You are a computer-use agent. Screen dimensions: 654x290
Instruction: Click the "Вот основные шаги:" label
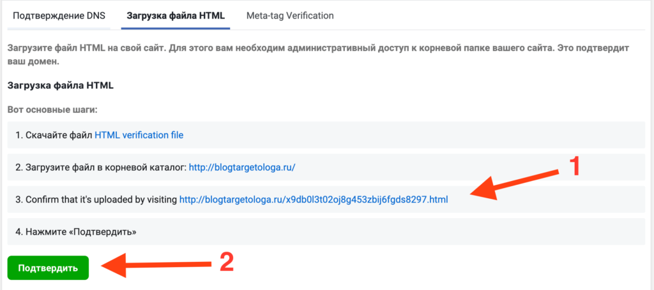tap(52, 110)
